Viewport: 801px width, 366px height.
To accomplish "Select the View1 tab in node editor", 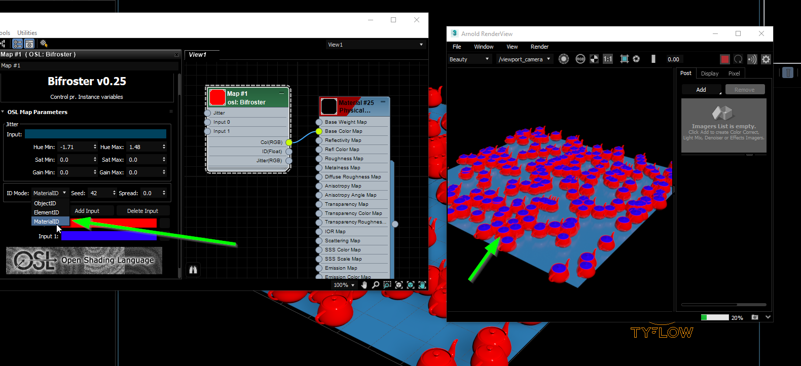I will pyautogui.click(x=198, y=55).
